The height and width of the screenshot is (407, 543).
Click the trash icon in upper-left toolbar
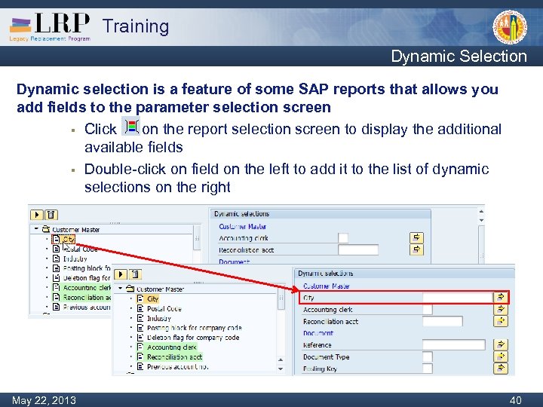point(51,215)
